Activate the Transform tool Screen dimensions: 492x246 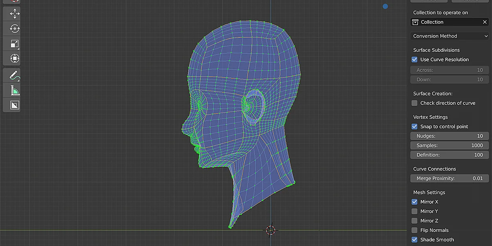coord(12,58)
